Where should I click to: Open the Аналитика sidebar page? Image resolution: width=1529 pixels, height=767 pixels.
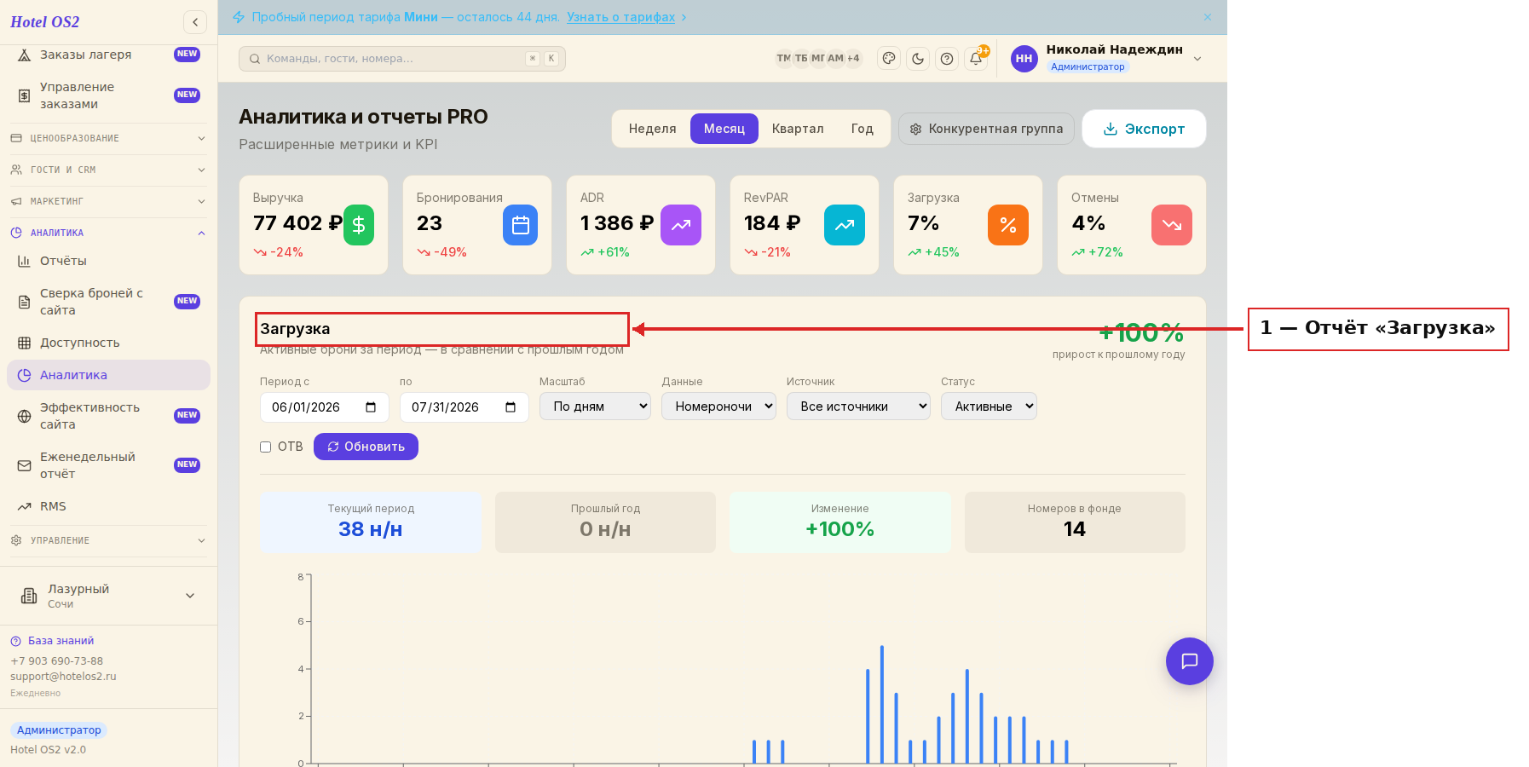[108, 375]
